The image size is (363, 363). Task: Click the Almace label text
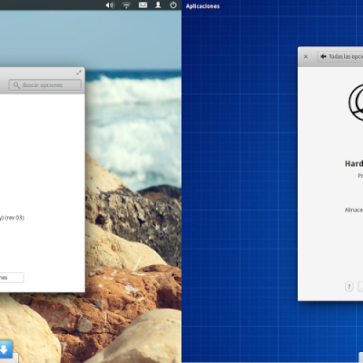[x=354, y=210]
